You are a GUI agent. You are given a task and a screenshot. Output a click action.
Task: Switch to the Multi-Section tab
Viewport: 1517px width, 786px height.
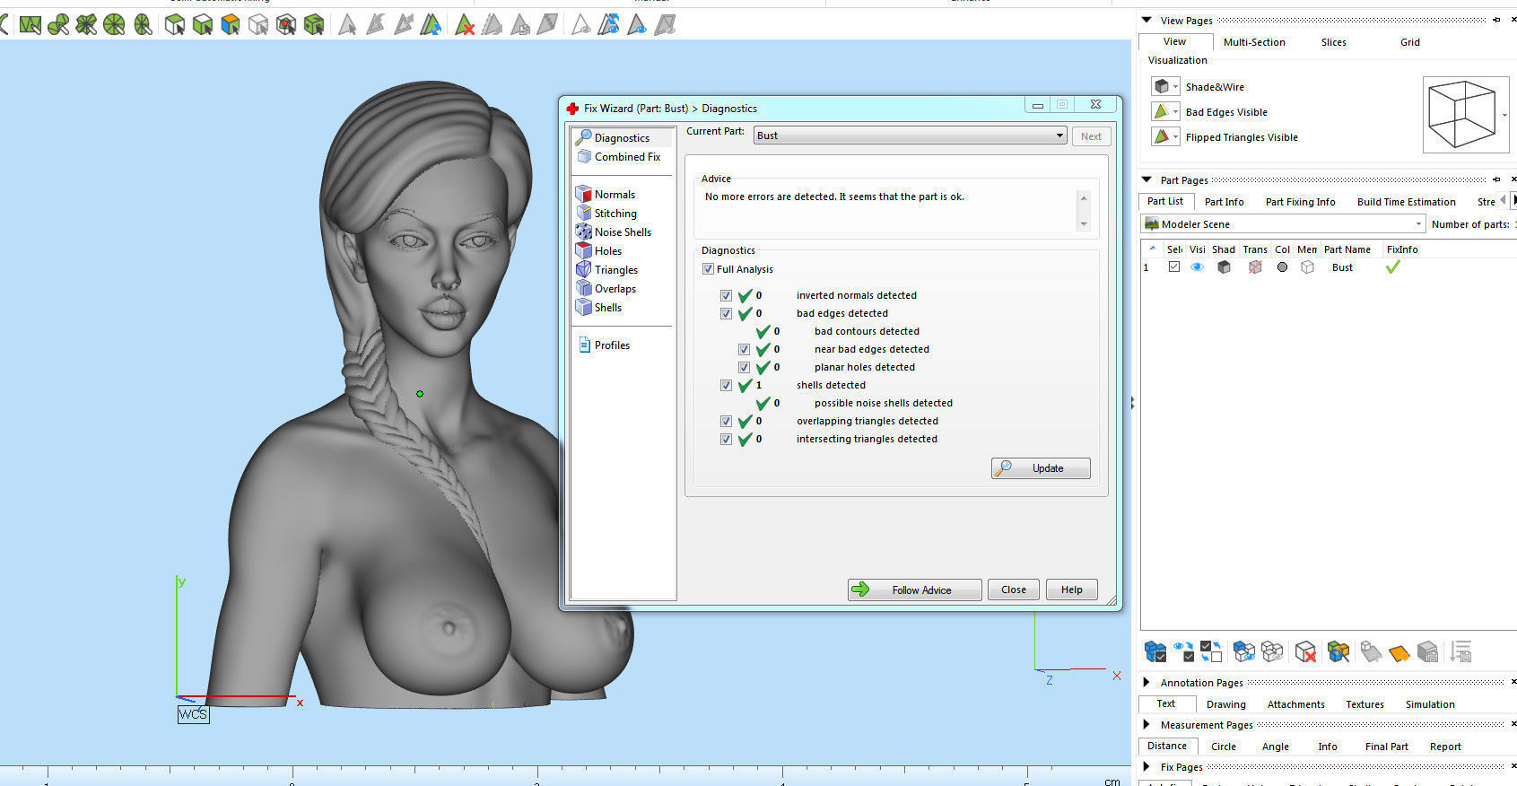1254,42
